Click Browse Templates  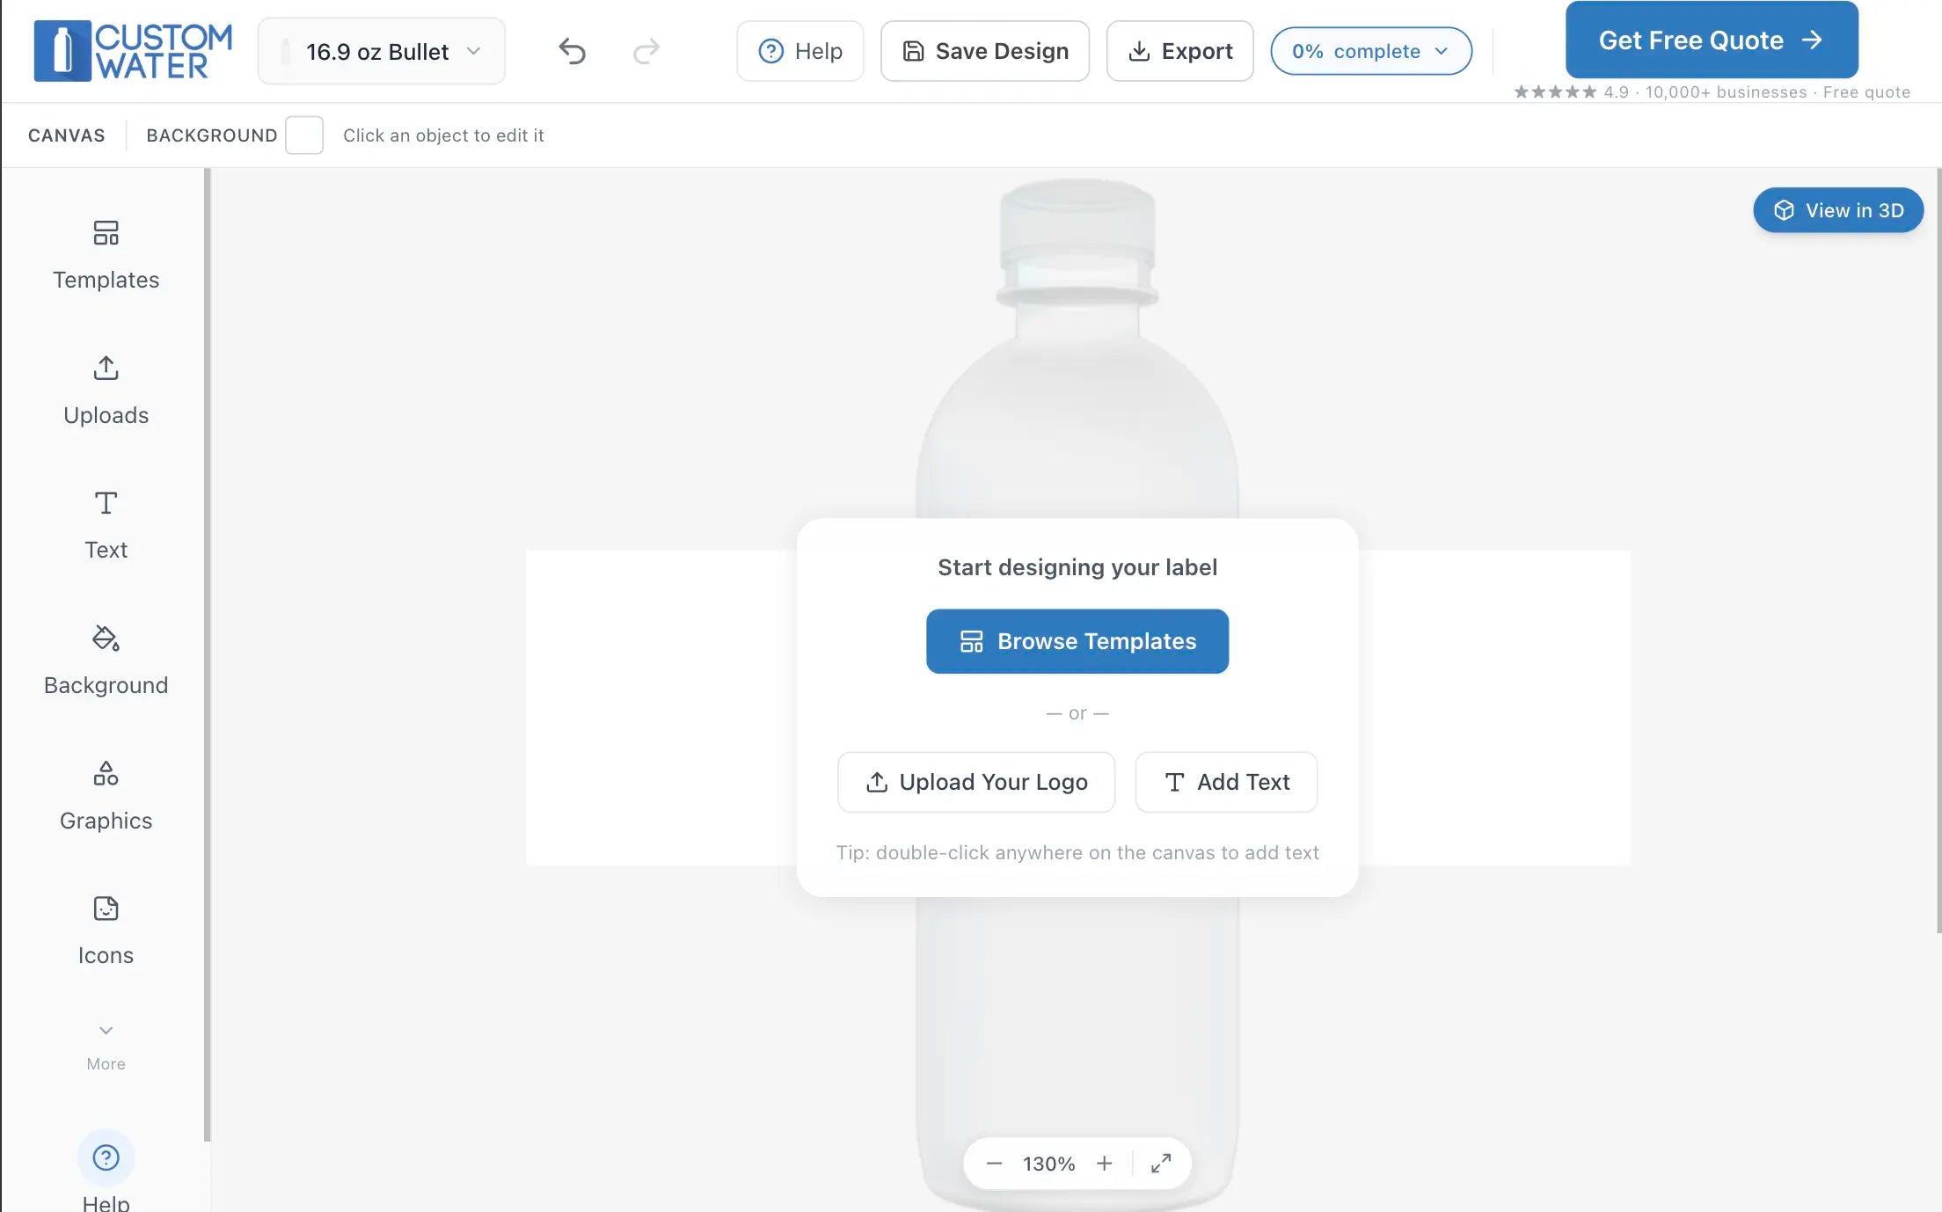[x=1077, y=641]
